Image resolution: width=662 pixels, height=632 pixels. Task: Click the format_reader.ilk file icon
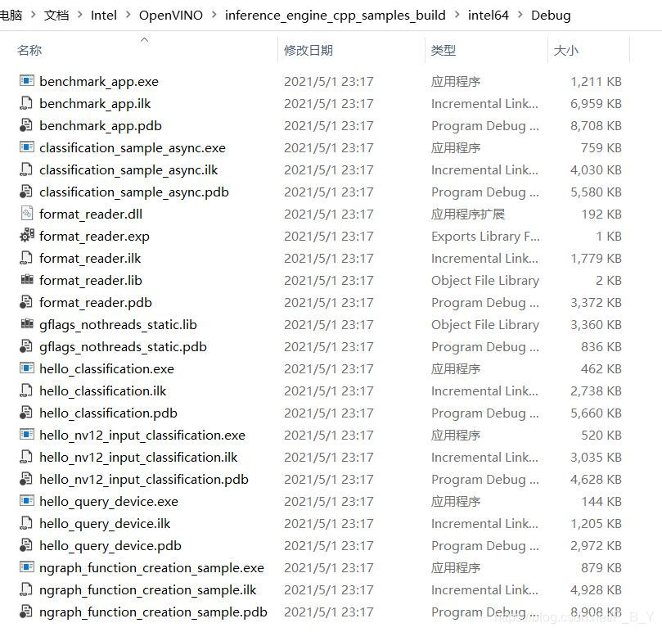pos(27,257)
